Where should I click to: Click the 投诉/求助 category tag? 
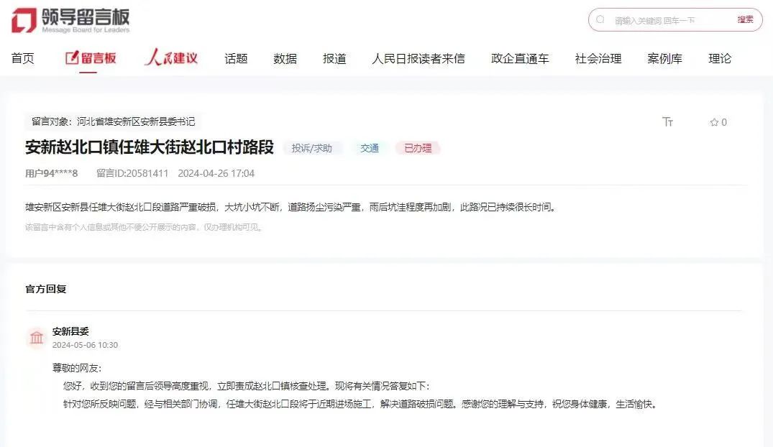(x=312, y=148)
